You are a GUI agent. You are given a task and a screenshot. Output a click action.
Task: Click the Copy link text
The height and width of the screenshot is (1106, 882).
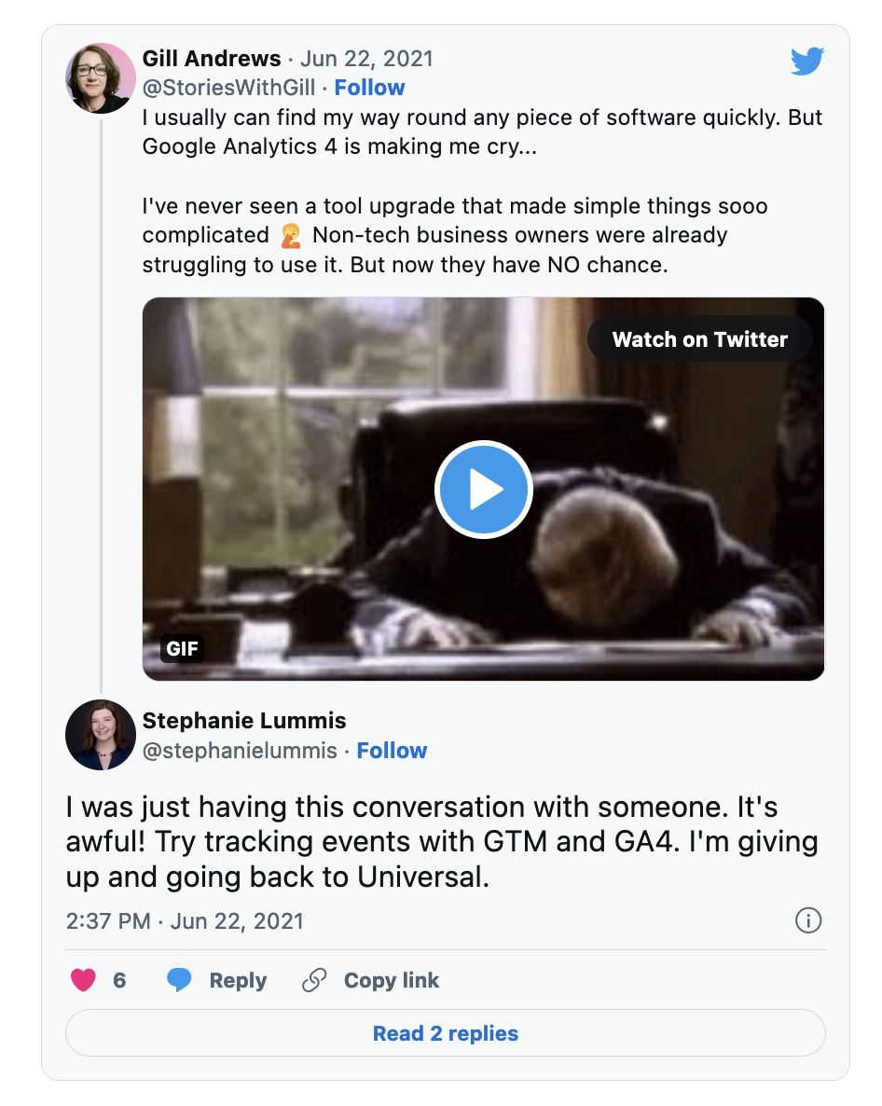coord(392,980)
